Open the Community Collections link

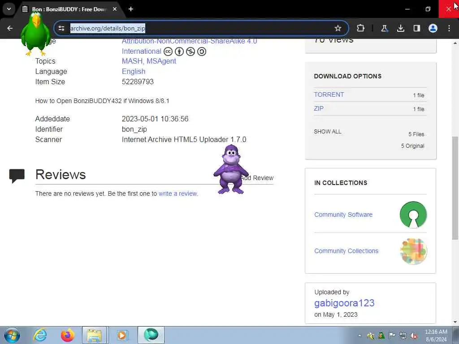[x=346, y=251]
